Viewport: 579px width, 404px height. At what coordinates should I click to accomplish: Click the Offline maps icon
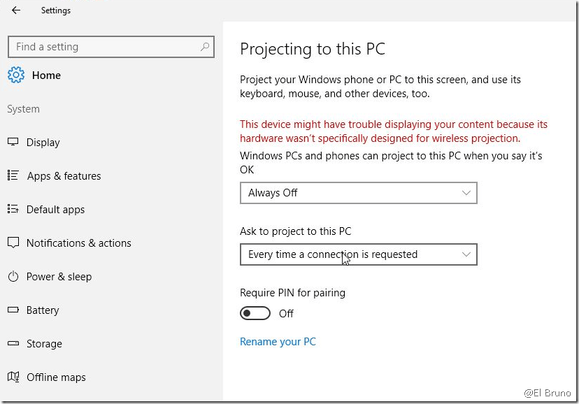tap(13, 377)
